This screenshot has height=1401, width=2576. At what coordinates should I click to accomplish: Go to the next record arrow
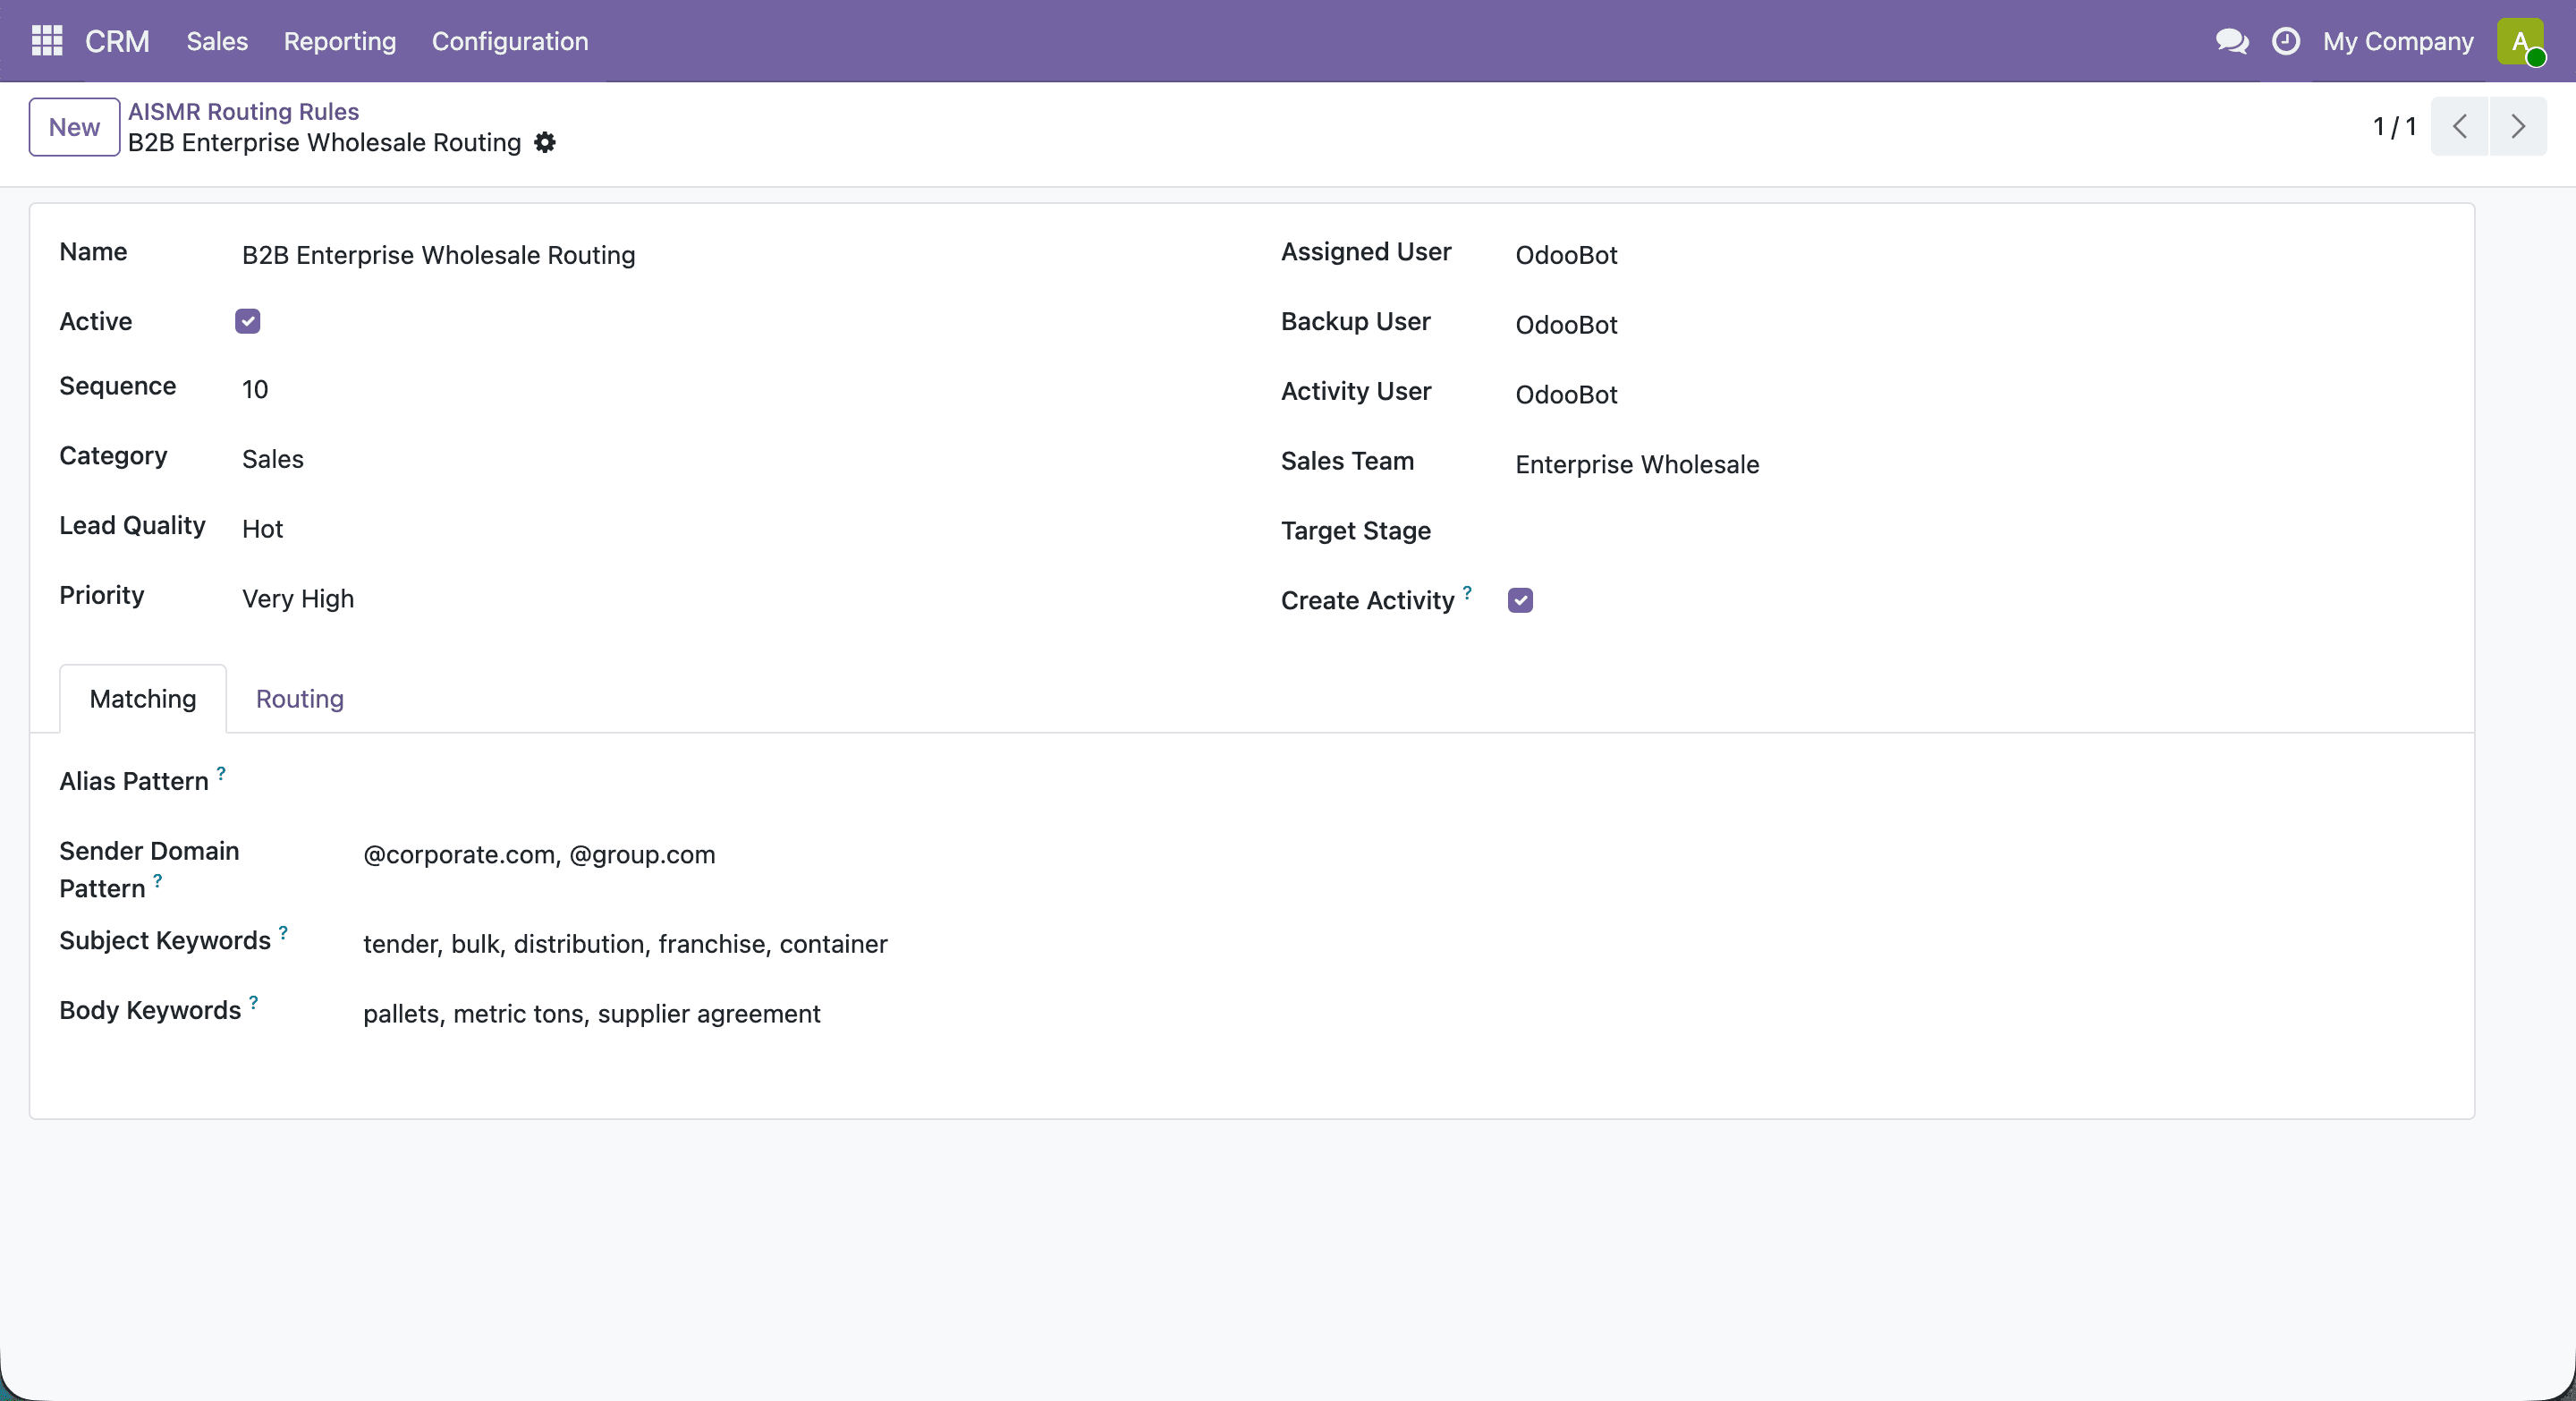tap(2518, 127)
